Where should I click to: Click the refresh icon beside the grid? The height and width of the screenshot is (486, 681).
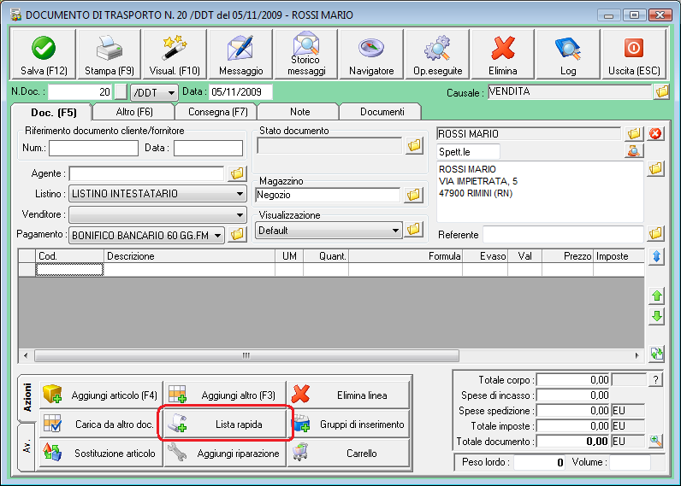pyautogui.click(x=657, y=354)
